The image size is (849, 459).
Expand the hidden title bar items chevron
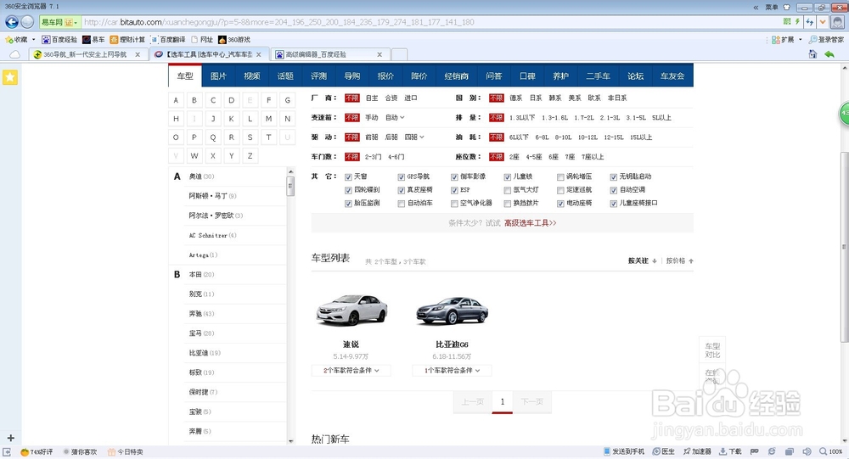coord(756,8)
